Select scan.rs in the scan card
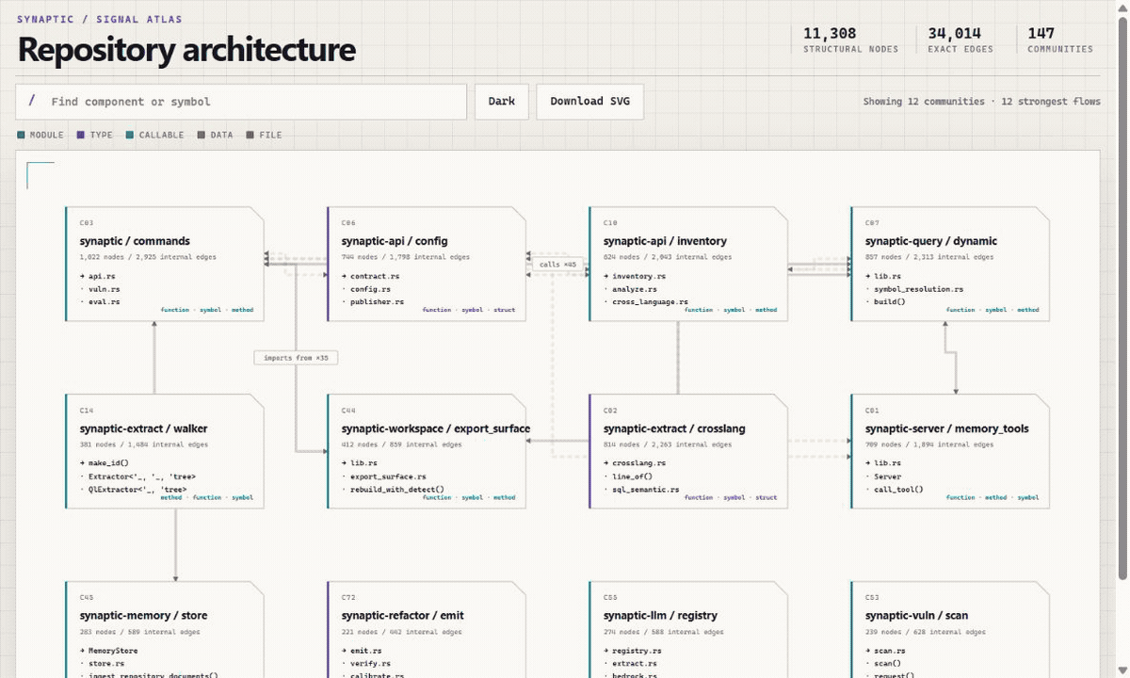Image resolution: width=1130 pixels, height=678 pixels. pos(890,651)
